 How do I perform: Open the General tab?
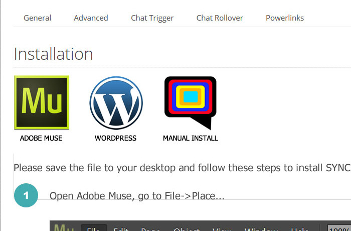coord(38,18)
